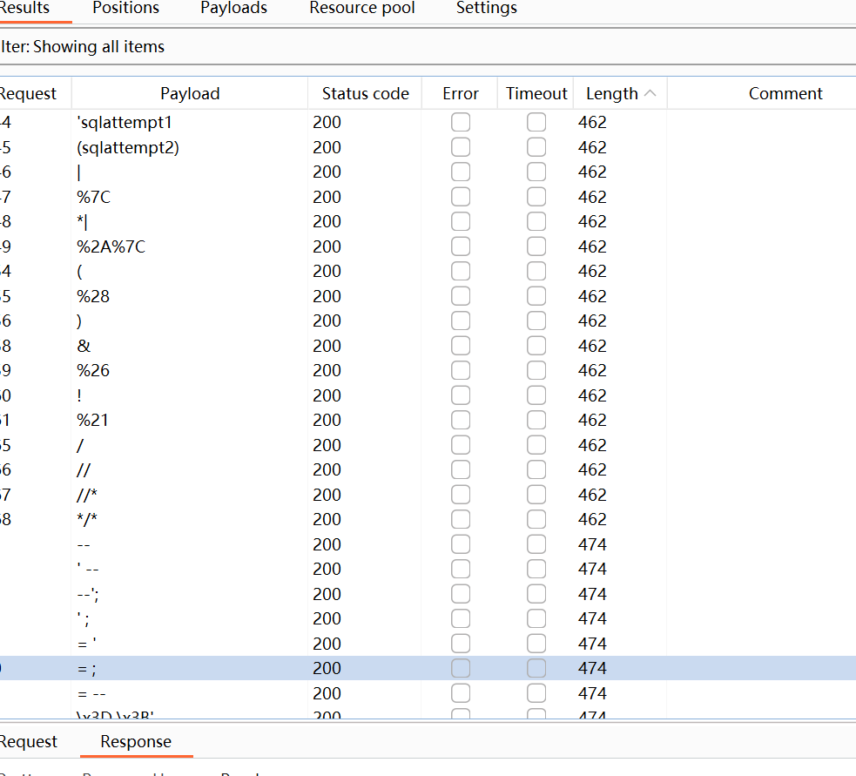856x776 pixels.
Task: Toggle Timeout checkbox for %7C row
Action: tap(536, 197)
